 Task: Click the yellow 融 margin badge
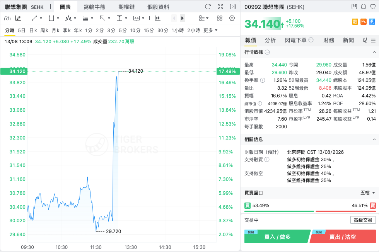355,22
